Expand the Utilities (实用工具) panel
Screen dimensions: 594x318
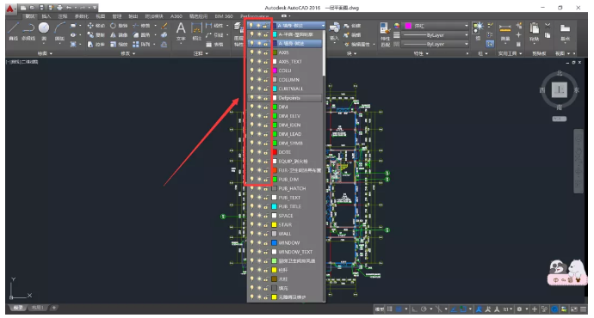510,53
